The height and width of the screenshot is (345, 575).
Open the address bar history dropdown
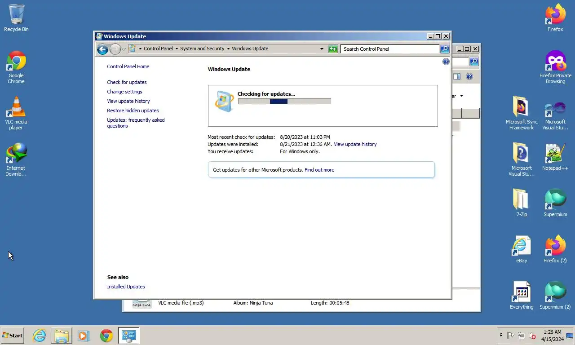322,49
